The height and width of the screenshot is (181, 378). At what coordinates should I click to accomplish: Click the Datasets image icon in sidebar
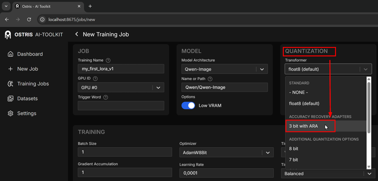[10, 99]
